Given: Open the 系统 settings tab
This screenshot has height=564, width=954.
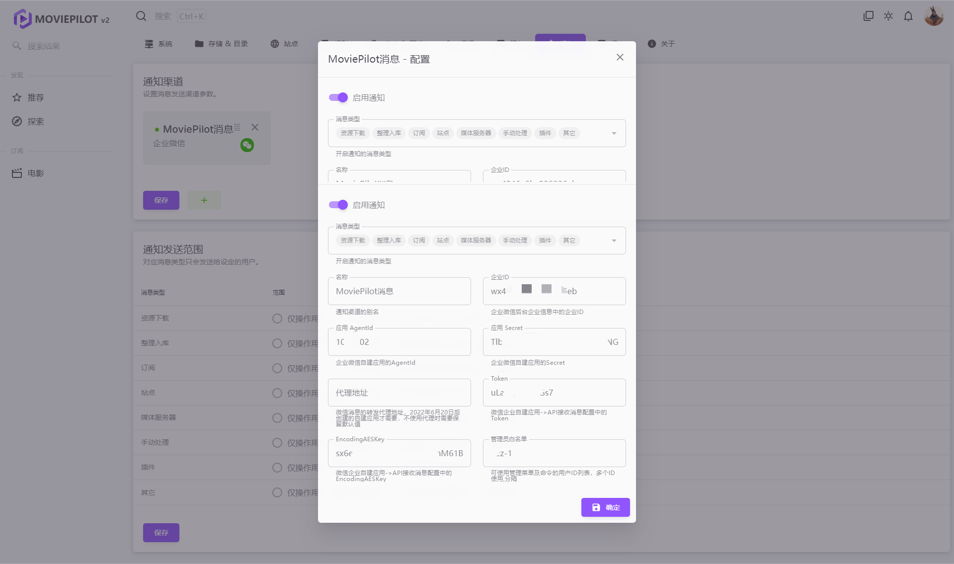Looking at the screenshot, I should 159,44.
